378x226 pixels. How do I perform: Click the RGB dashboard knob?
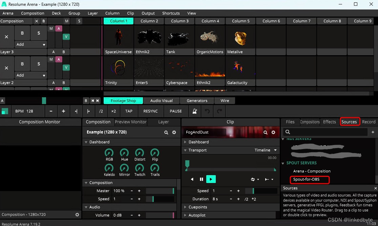(109, 153)
